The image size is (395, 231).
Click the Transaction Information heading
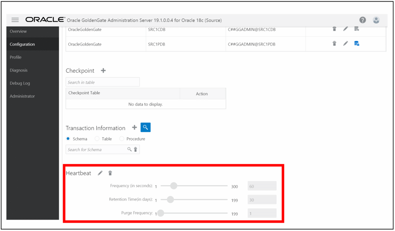pos(96,128)
